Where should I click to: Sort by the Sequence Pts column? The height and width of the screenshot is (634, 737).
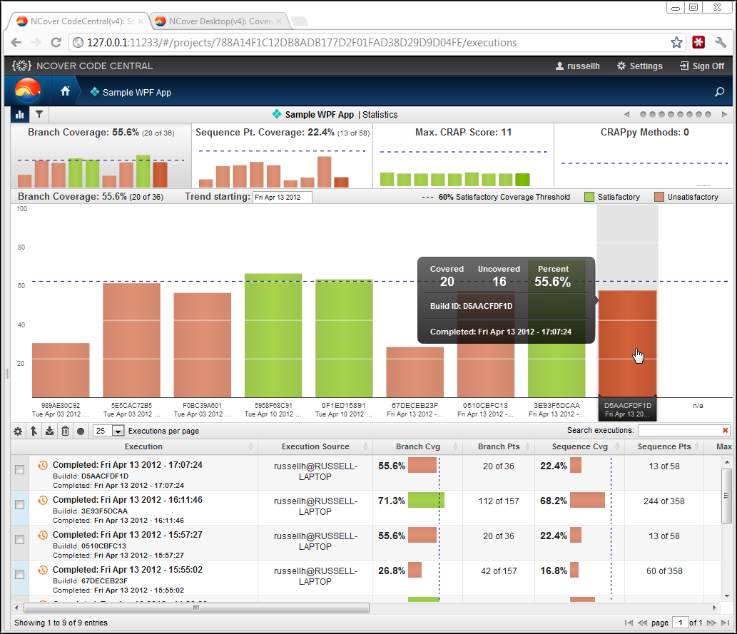pyautogui.click(x=664, y=446)
